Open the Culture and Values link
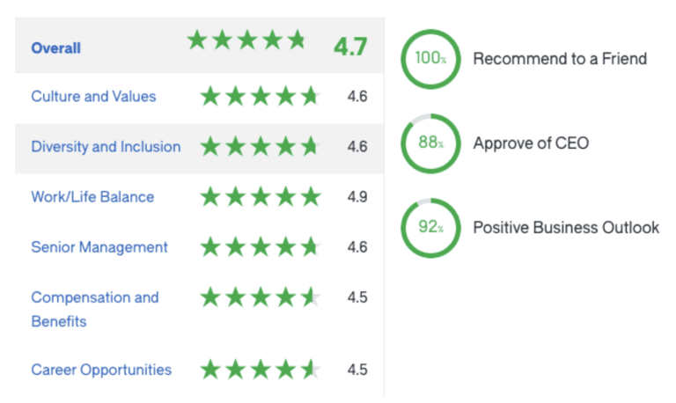676x403 pixels. click(93, 96)
